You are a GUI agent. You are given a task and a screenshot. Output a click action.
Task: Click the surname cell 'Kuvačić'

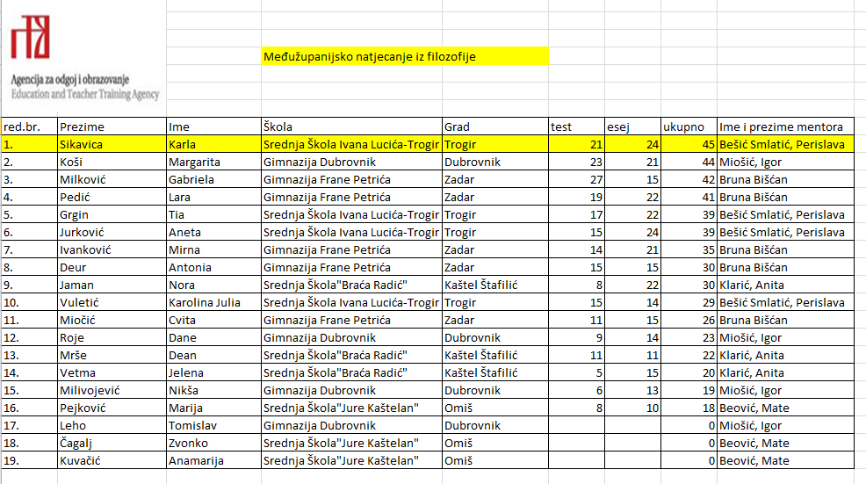(x=112, y=461)
